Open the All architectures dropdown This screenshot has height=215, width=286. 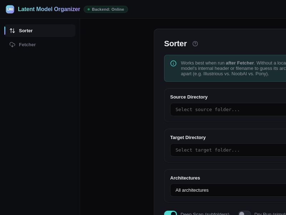point(228,190)
